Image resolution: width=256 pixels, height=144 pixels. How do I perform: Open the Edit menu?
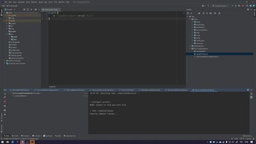click(10, 2)
